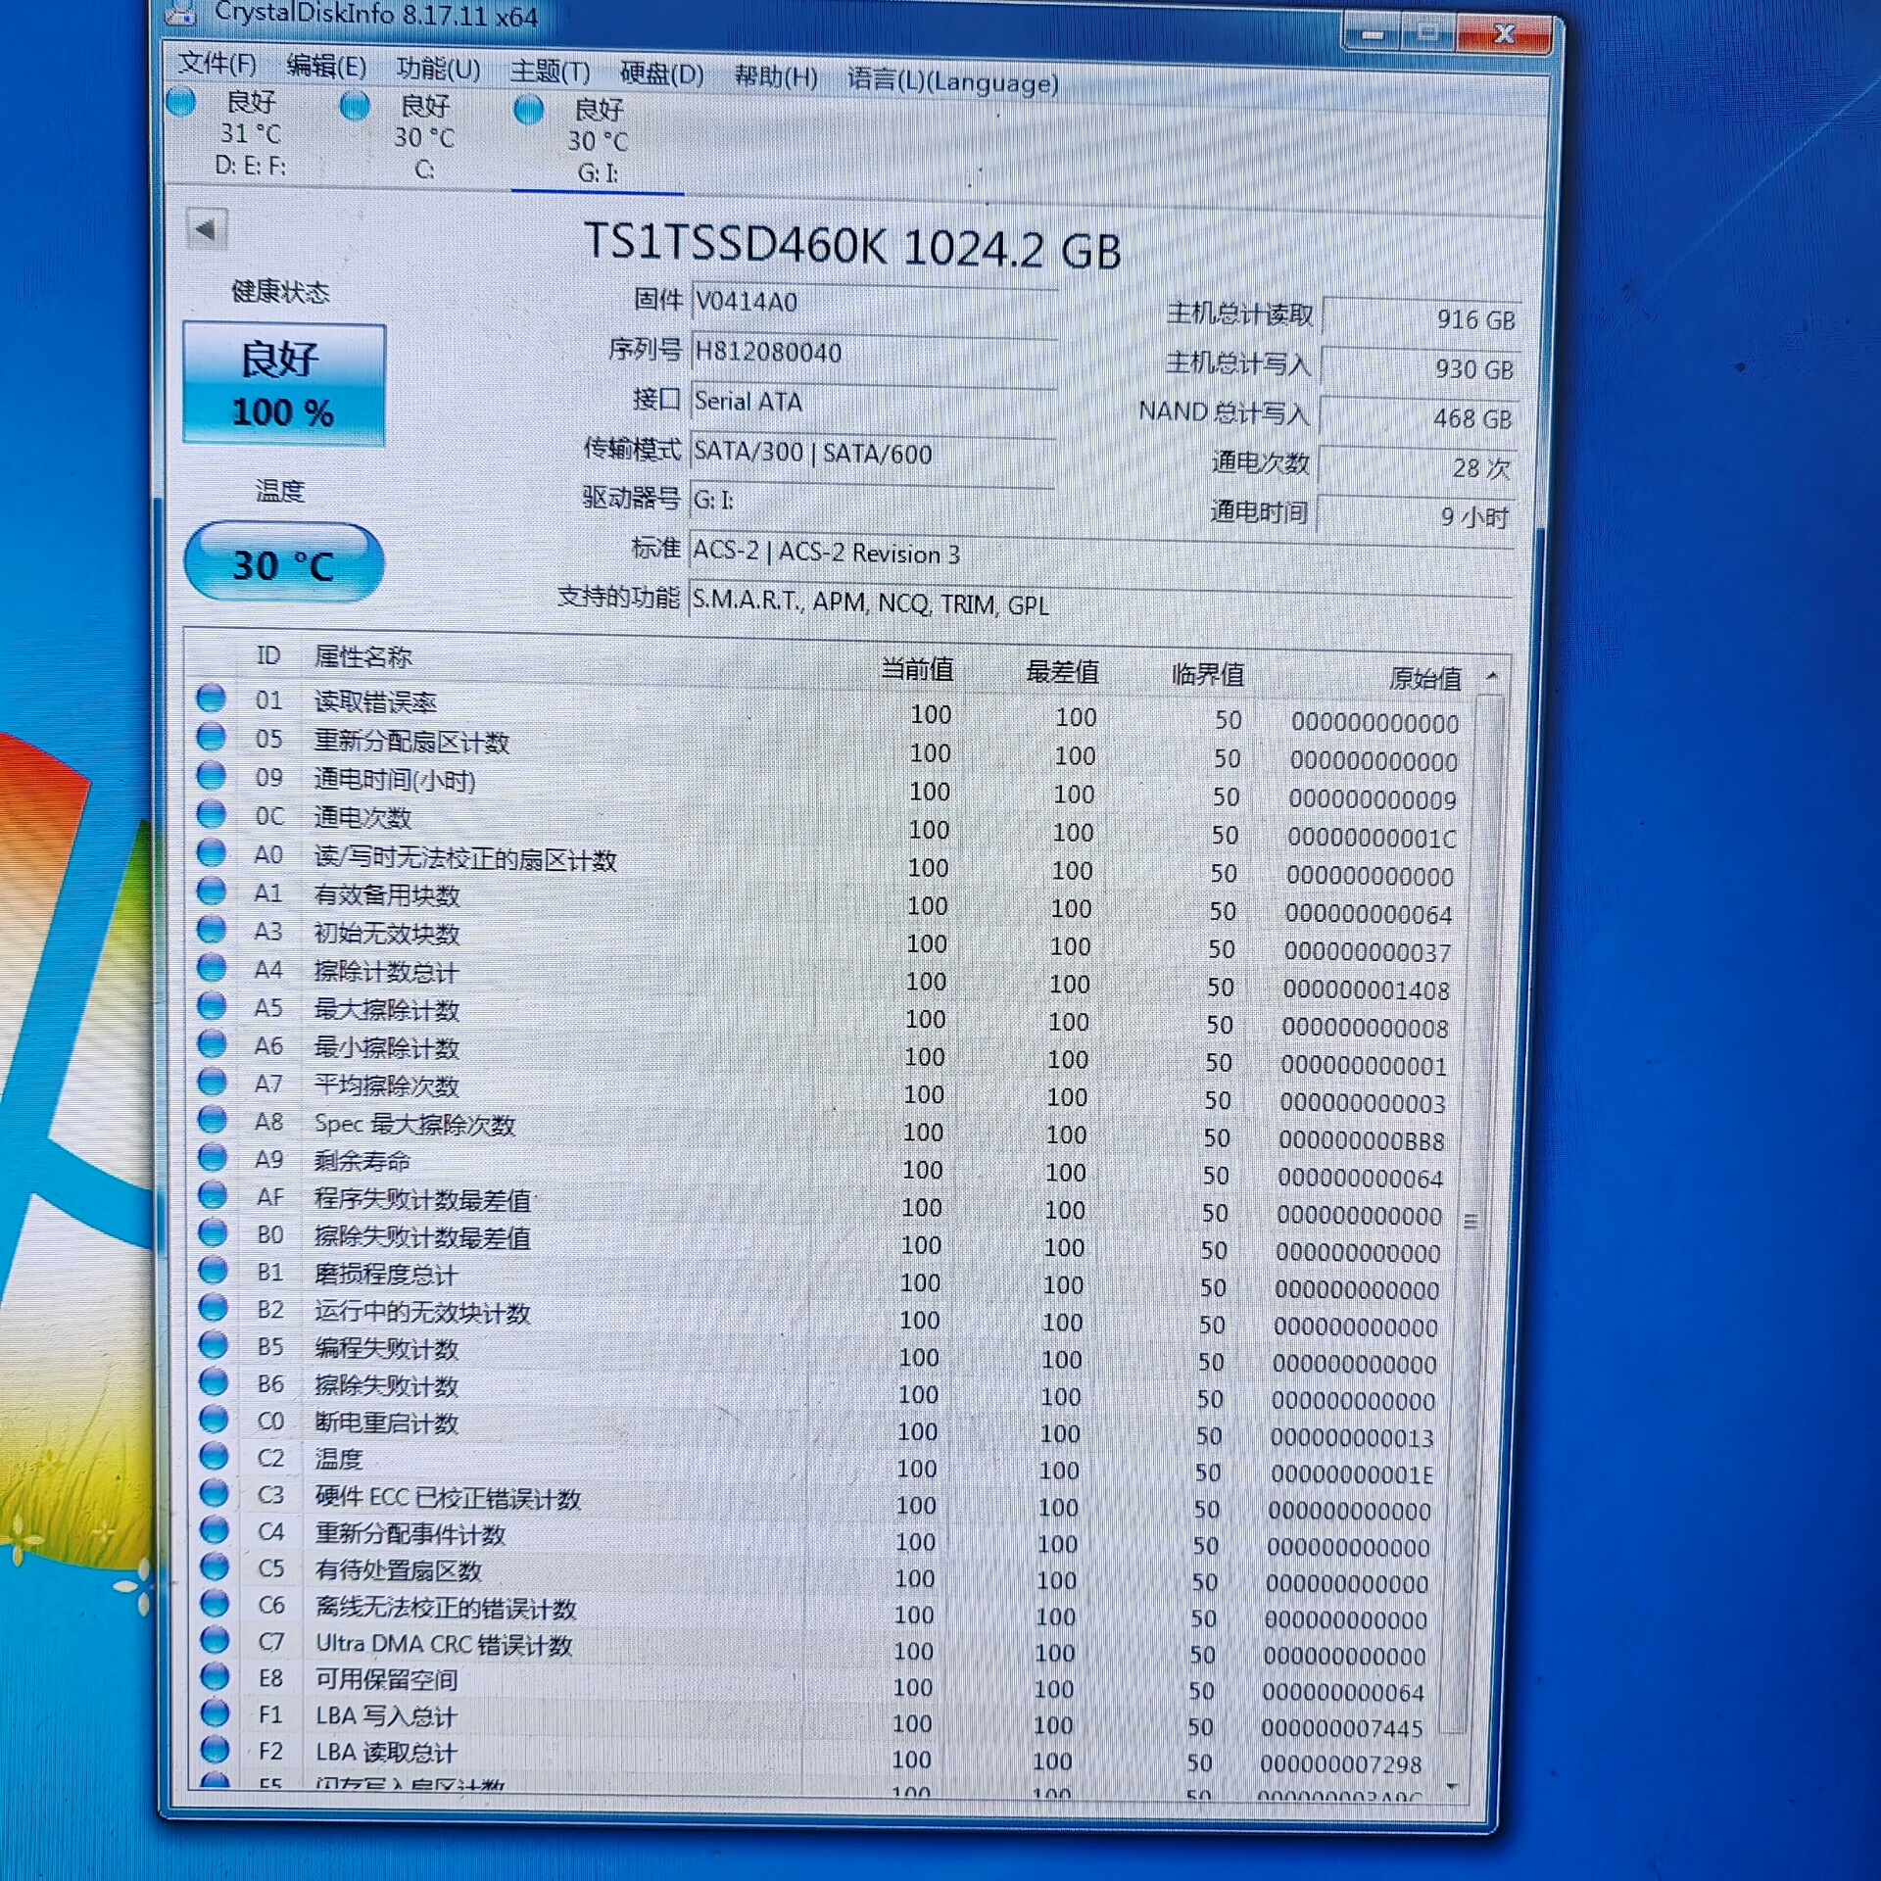Click the previous disk arrow button
This screenshot has width=1881, height=1881.
206,230
